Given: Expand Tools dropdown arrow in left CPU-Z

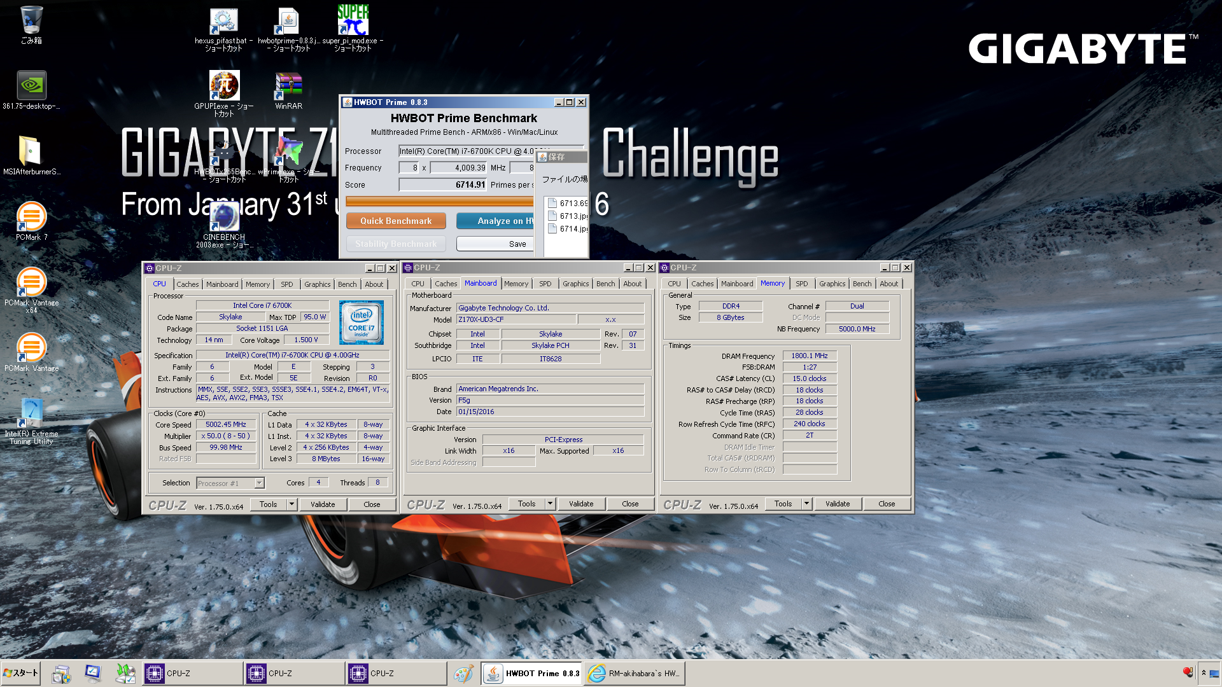Looking at the screenshot, I should tap(291, 504).
